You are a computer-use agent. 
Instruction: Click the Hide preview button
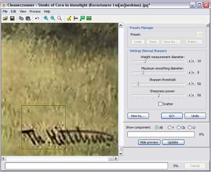click(x=149, y=142)
